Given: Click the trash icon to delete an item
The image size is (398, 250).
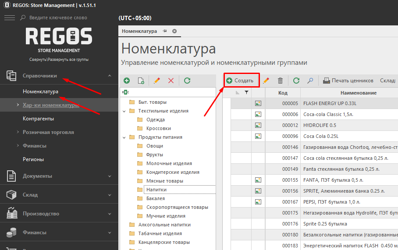Looking at the screenshot, I should [281, 81].
